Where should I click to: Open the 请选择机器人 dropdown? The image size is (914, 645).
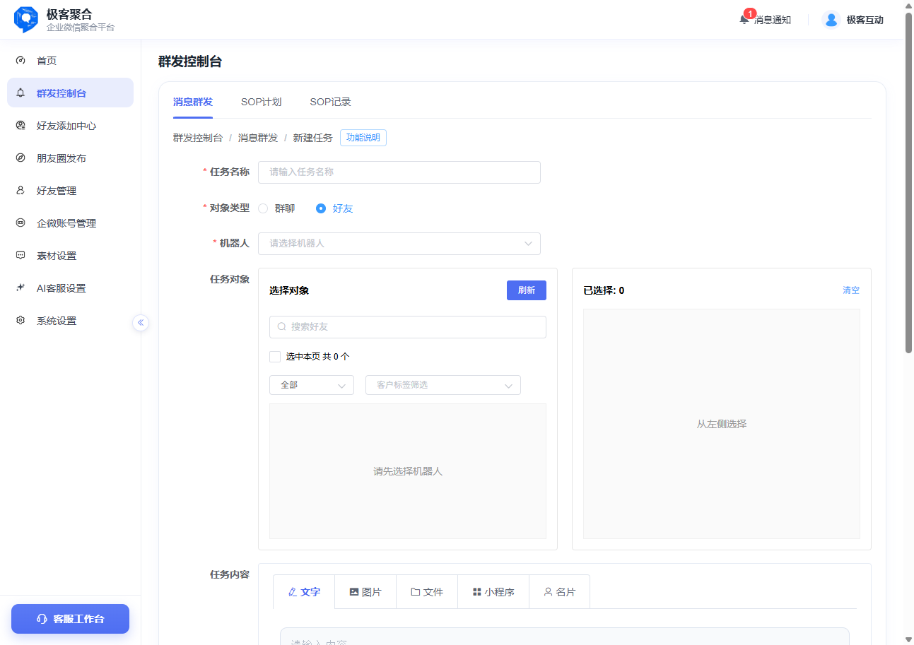(399, 244)
